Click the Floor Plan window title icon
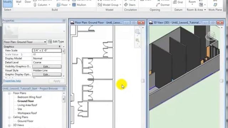The width and height of the screenshot is (228, 128). tap(72, 23)
